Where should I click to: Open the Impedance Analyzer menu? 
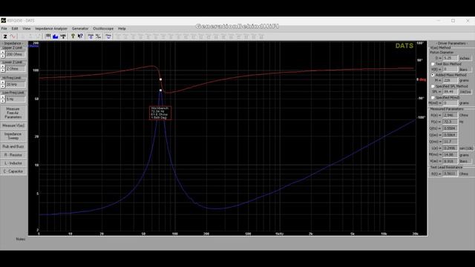click(x=51, y=28)
